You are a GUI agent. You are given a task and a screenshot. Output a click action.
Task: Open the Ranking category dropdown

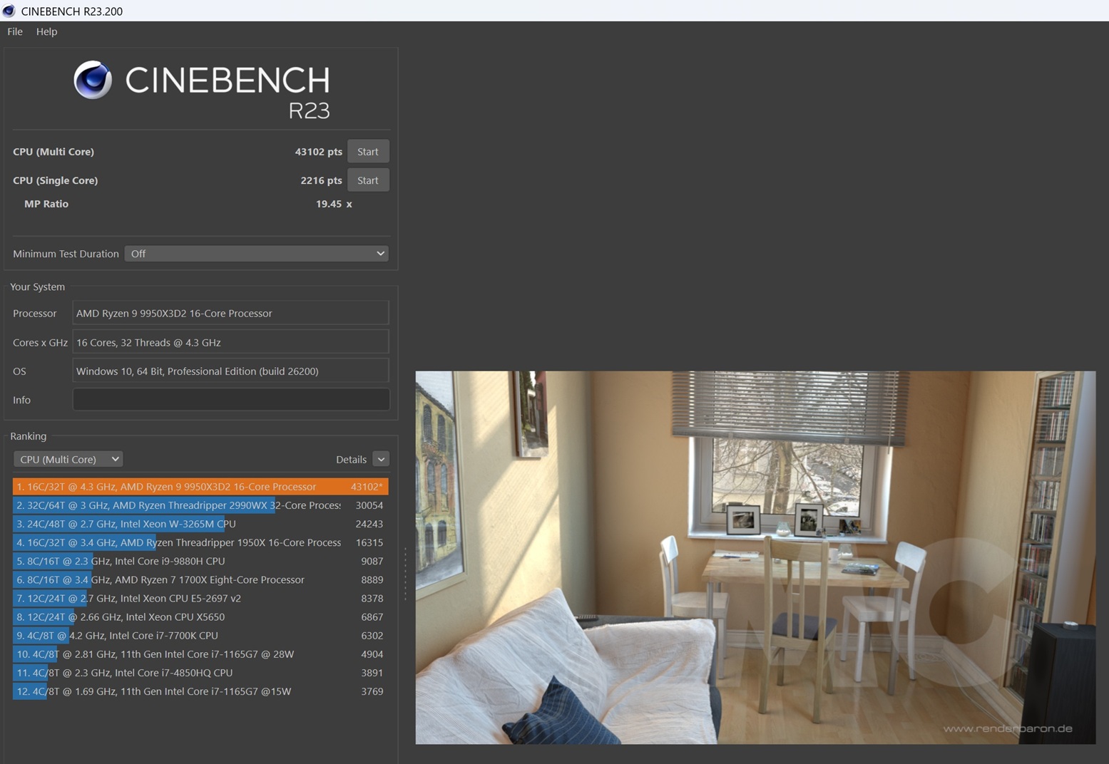[68, 459]
